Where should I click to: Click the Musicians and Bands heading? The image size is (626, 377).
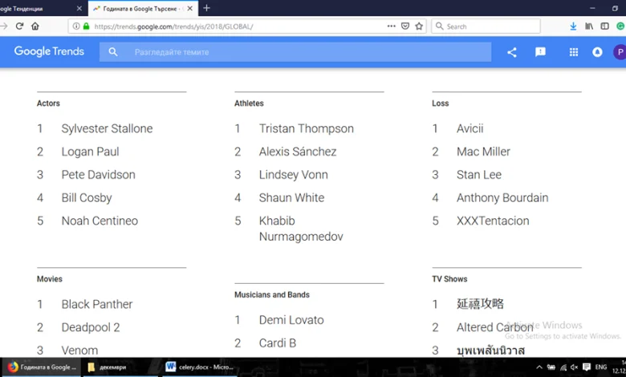pos(272,295)
